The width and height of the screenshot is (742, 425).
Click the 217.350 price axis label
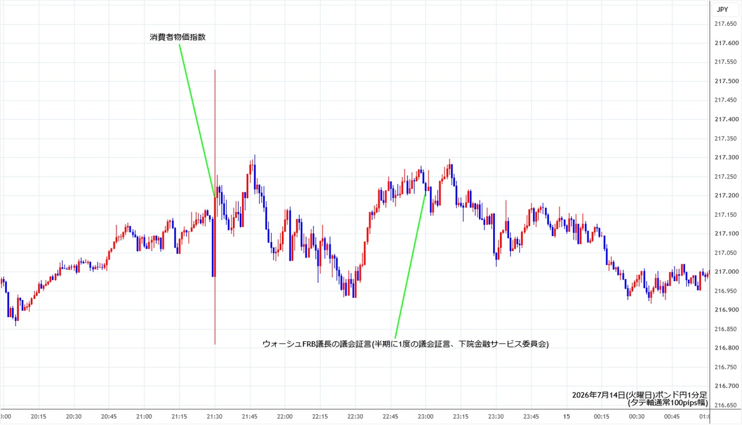pyautogui.click(x=725, y=139)
